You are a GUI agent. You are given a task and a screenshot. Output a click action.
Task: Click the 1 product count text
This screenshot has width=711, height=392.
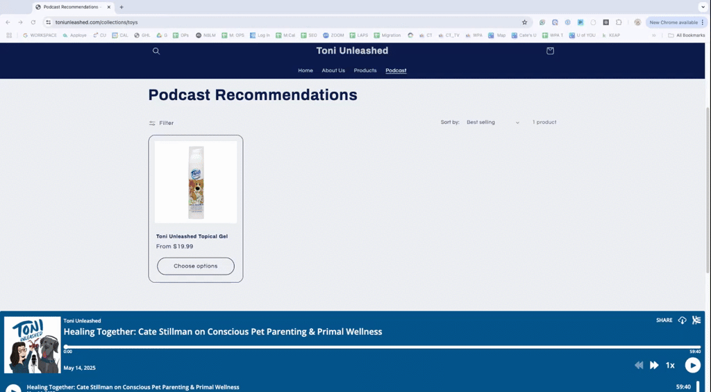tap(544, 122)
